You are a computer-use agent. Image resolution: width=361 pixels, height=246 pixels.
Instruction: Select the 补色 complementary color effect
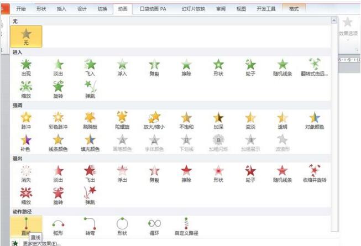[26, 143]
